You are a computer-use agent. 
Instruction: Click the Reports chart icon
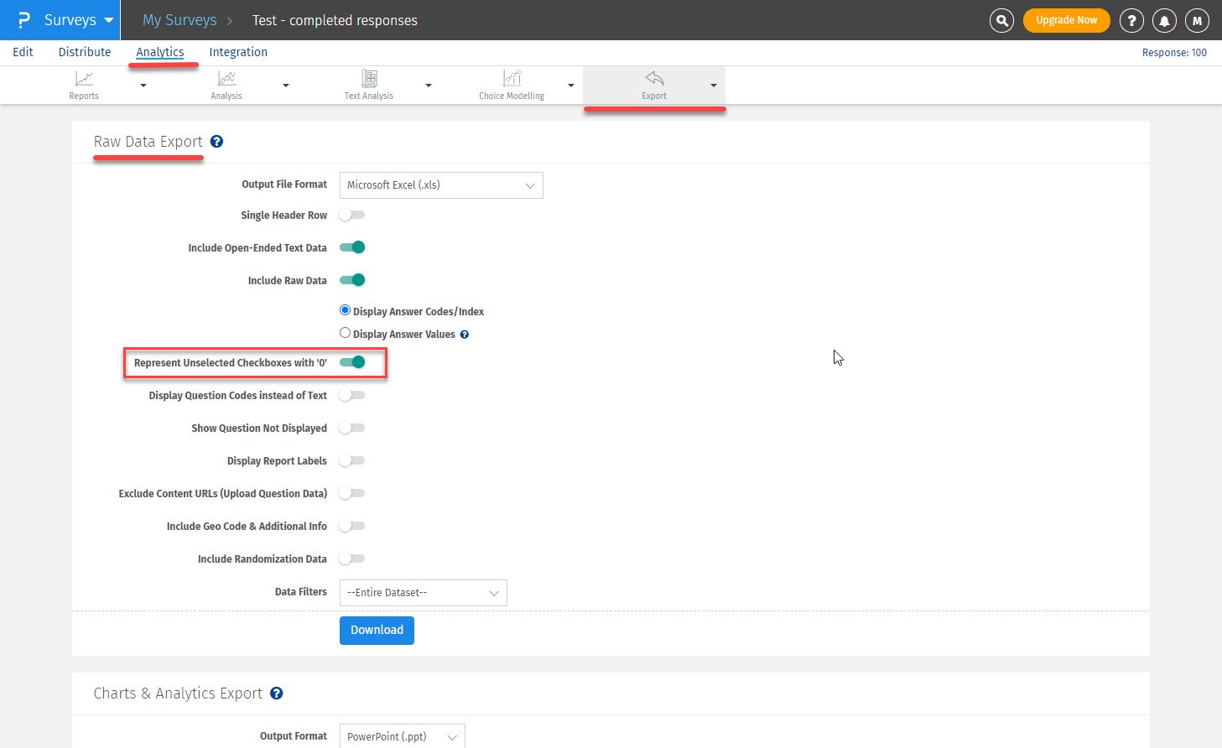pos(84,79)
